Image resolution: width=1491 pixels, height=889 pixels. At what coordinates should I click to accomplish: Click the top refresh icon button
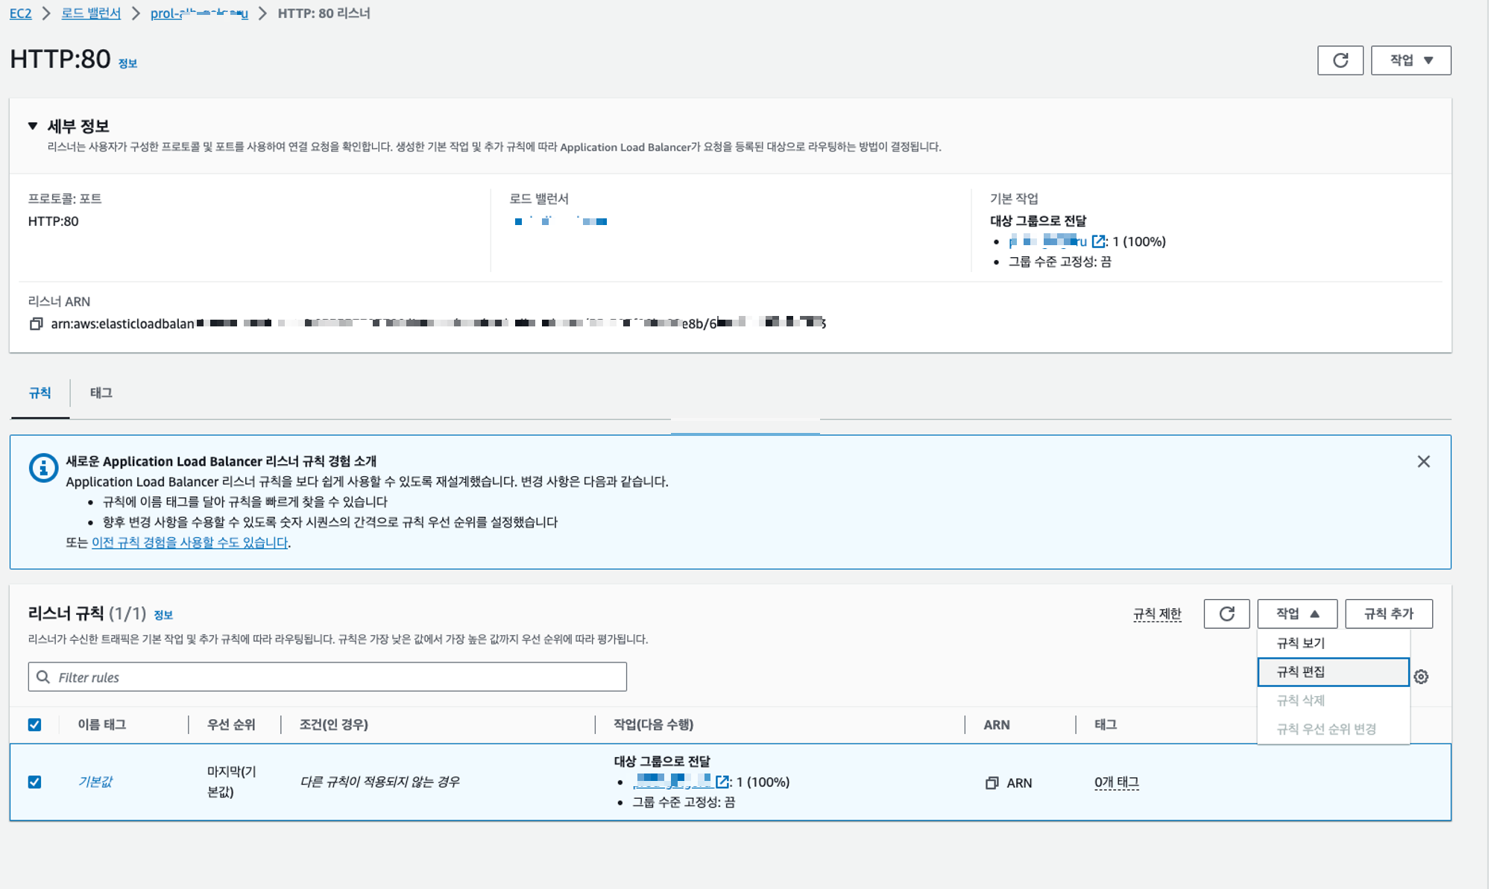click(1340, 60)
